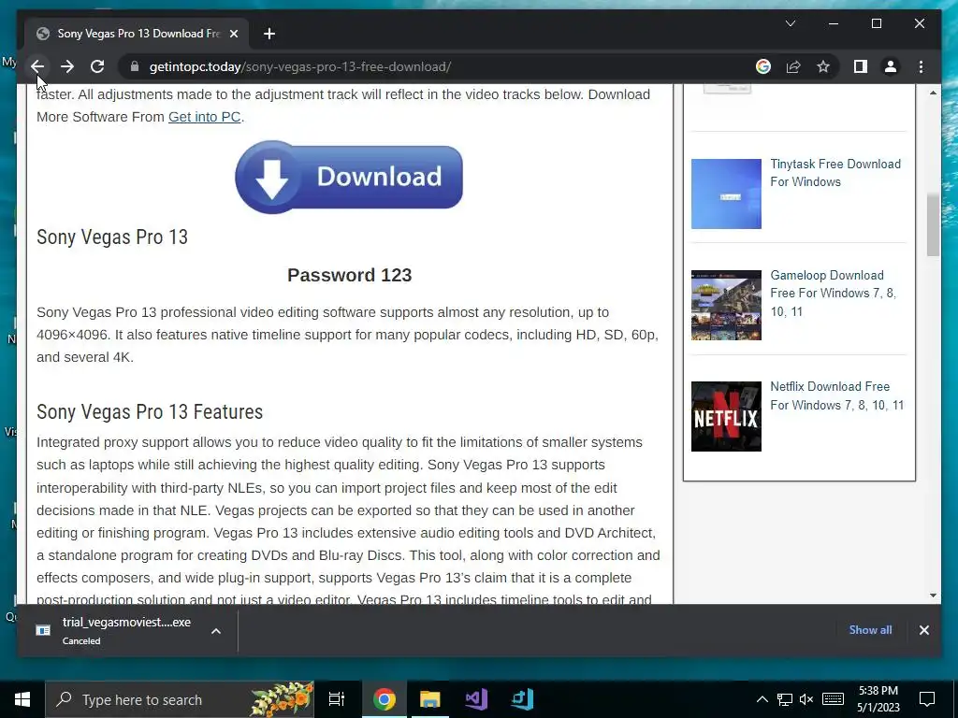Expand the download item options chevron
The height and width of the screenshot is (718, 958).
tap(216, 631)
